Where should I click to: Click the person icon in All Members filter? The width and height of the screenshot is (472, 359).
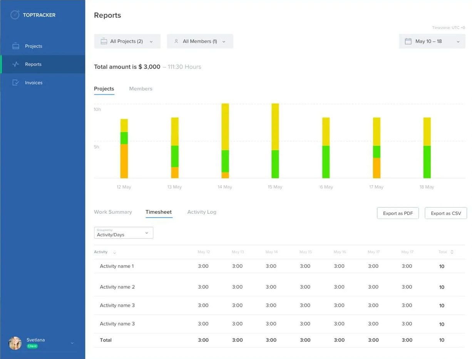[176, 41]
